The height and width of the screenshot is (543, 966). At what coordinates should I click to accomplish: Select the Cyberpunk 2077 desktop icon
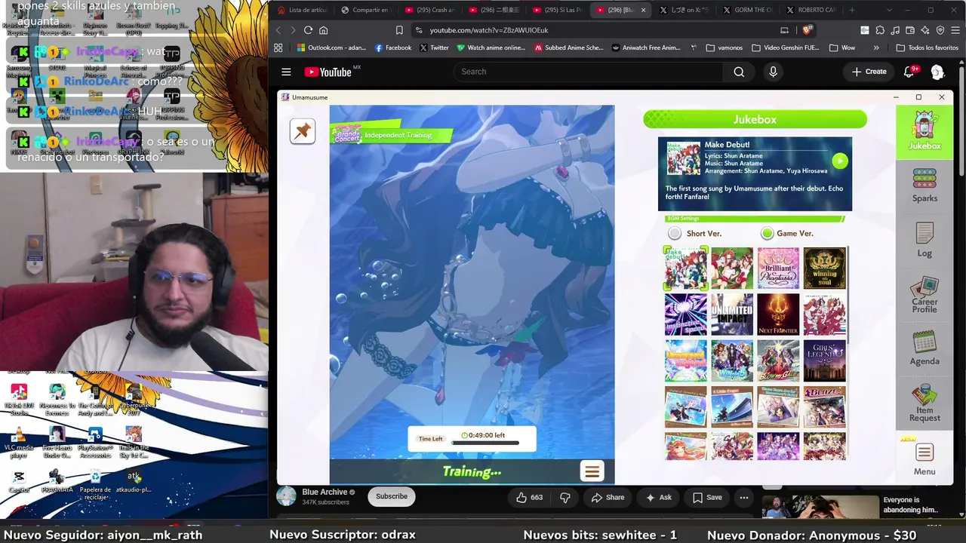pos(134,400)
